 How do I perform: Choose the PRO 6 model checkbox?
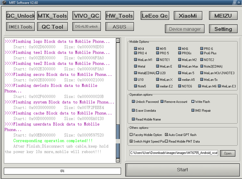pos(202,49)
